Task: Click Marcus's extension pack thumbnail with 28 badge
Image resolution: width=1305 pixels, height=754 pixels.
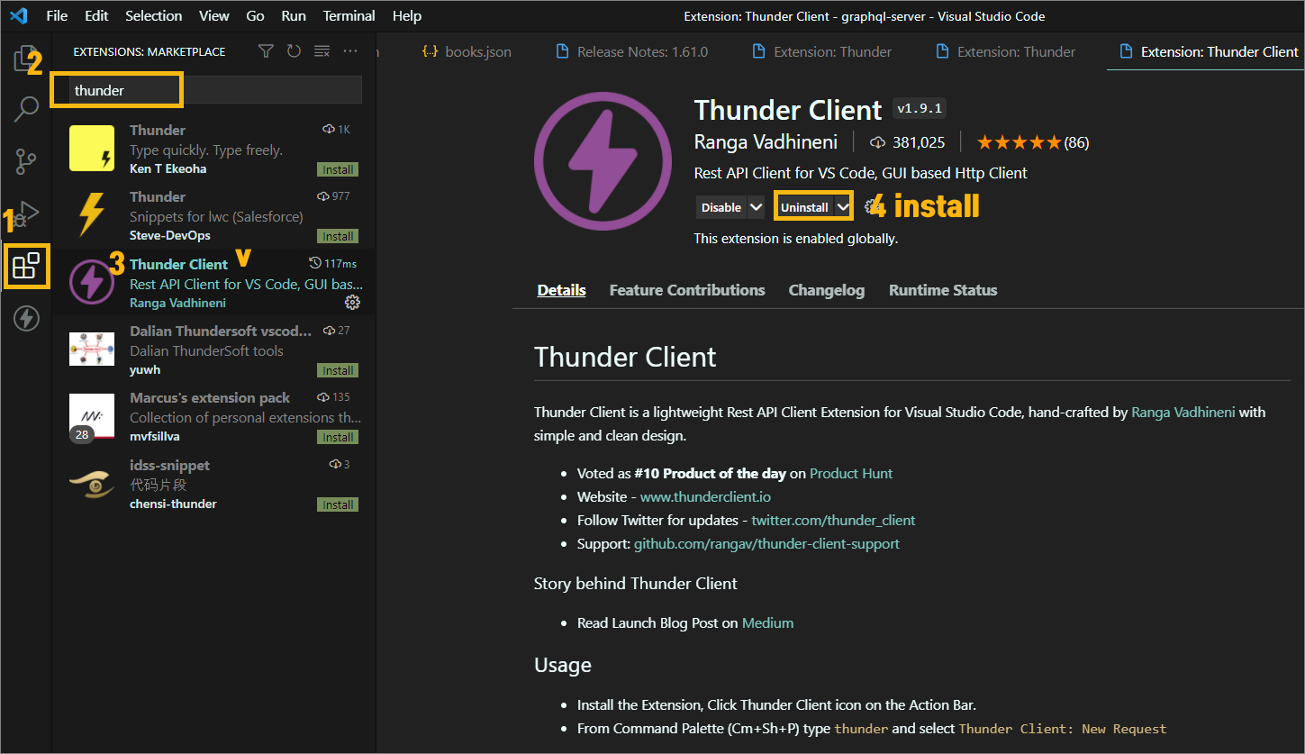Action: click(x=92, y=417)
